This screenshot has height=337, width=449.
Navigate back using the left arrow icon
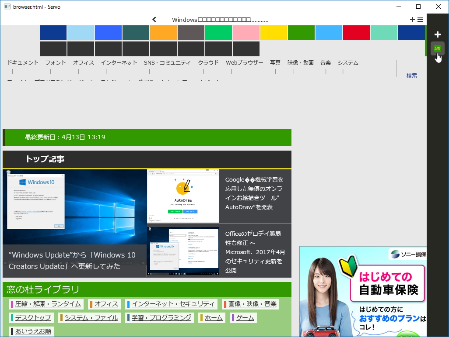[x=154, y=19]
